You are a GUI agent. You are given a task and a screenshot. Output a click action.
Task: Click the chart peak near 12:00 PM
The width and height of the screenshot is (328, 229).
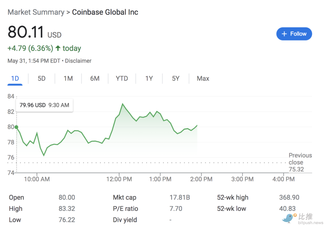point(122,104)
